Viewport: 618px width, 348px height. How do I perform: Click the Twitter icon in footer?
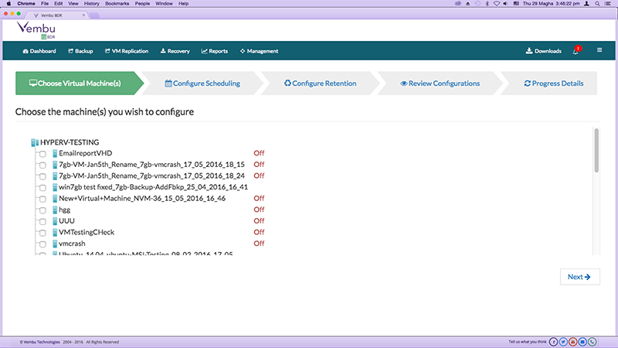click(x=563, y=342)
